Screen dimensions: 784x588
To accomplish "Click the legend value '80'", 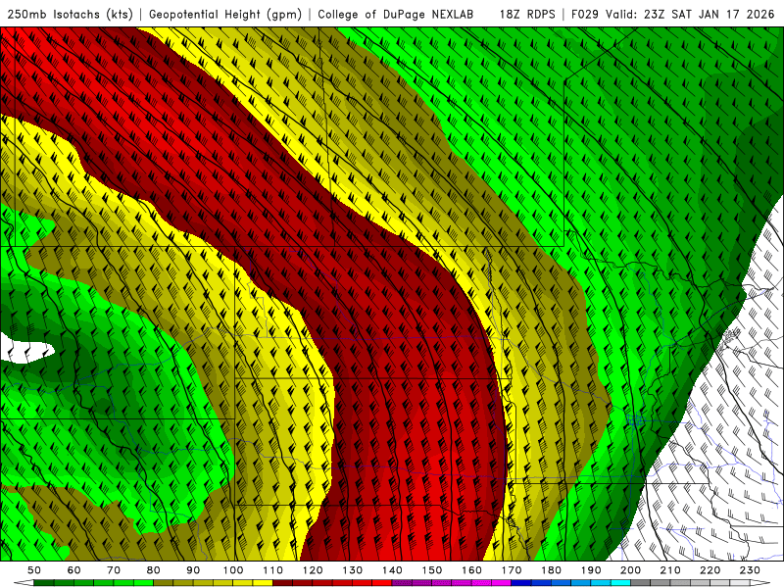I will 154,570.
